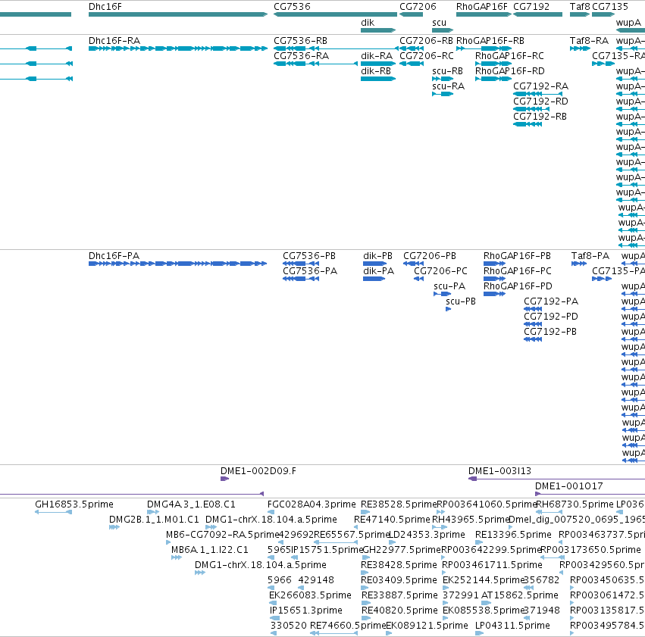
Task: Open the "LP04311.5prime" EST label
Action: click(x=512, y=626)
